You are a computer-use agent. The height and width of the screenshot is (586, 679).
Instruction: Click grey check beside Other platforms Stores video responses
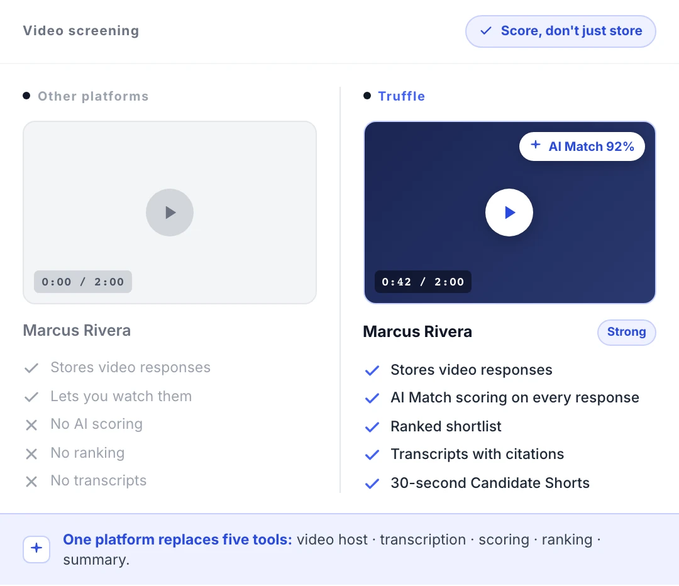pos(31,368)
